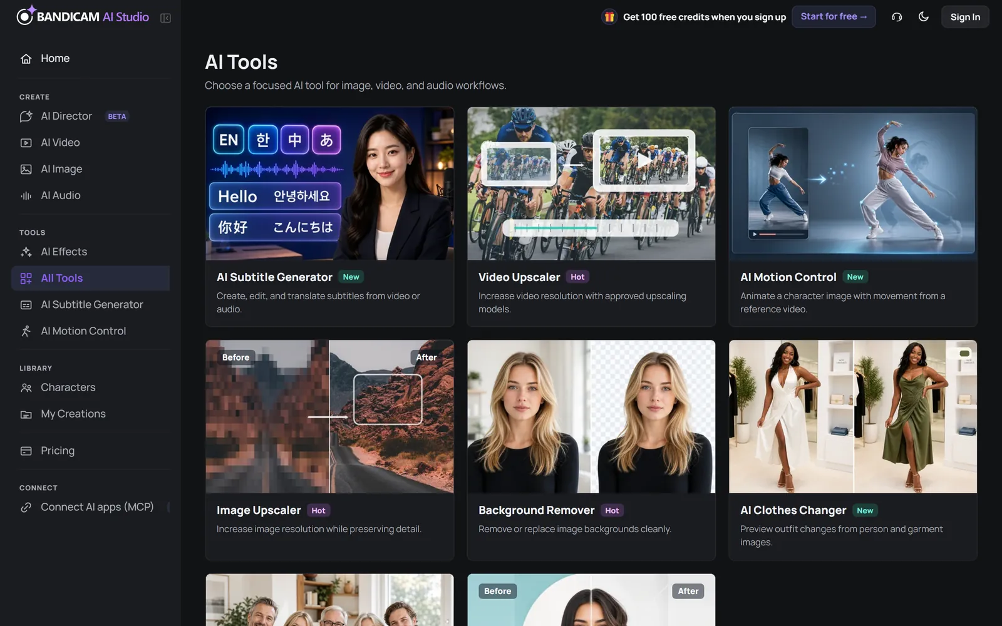The image size is (1002, 626).
Task: Open AI Motion Control sidebar item
Action: pos(91,331)
